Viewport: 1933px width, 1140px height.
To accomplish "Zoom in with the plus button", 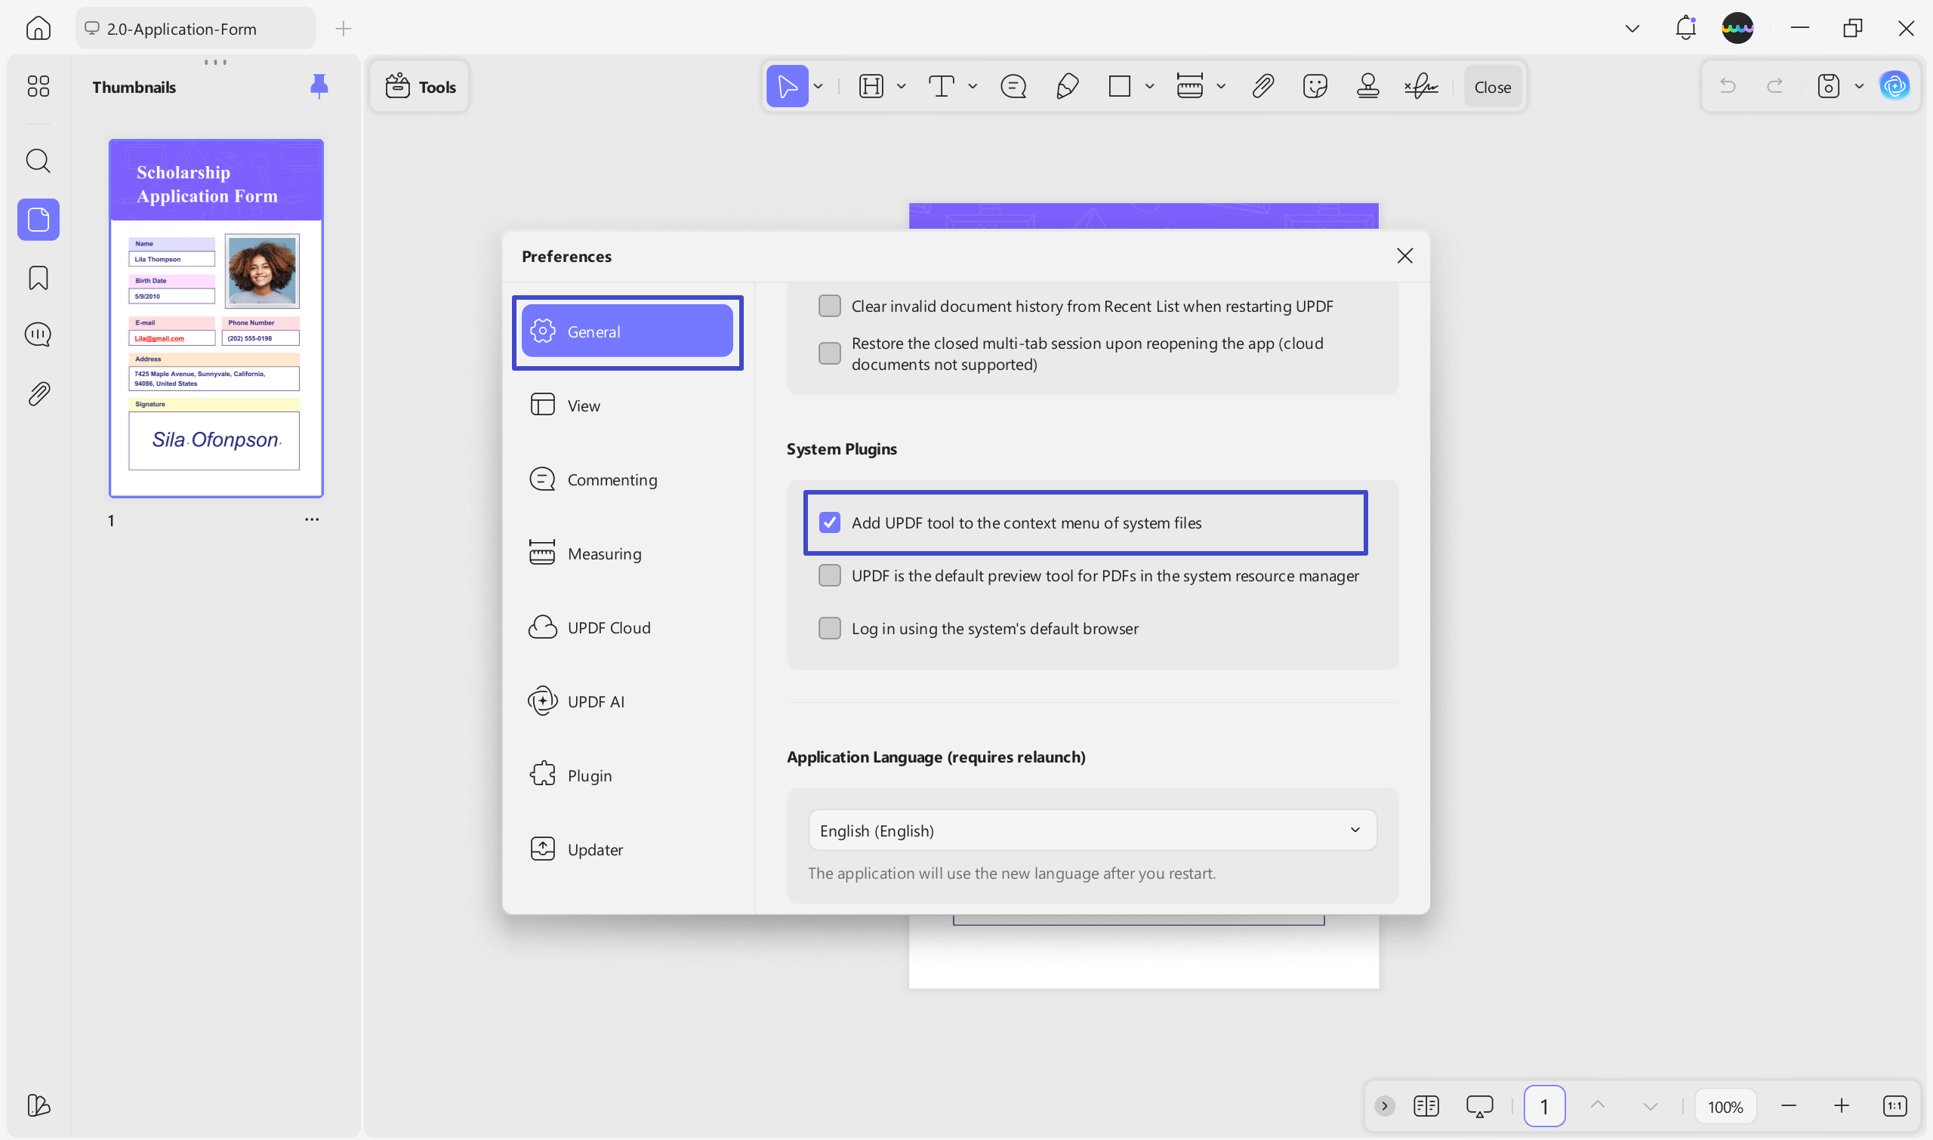I will click(x=1841, y=1106).
